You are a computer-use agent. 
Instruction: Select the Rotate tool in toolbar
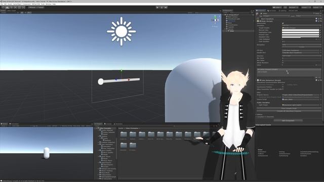tap(11, 8)
